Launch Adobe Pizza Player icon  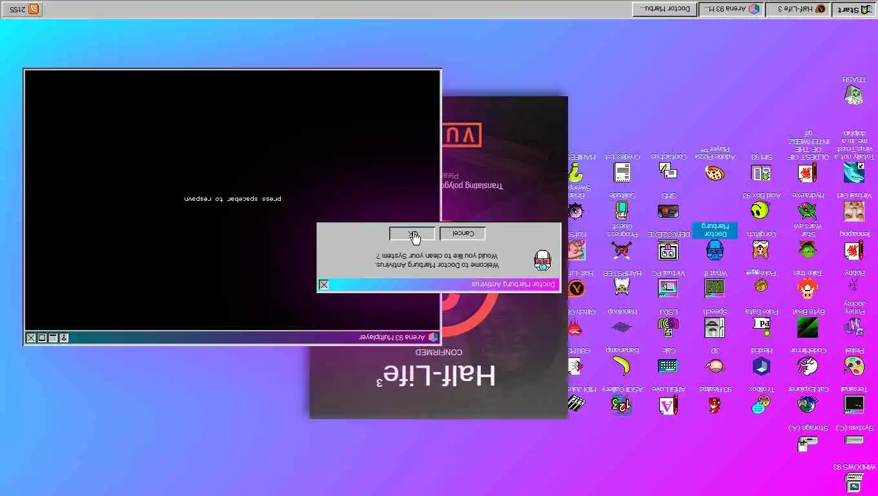coord(715,172)
